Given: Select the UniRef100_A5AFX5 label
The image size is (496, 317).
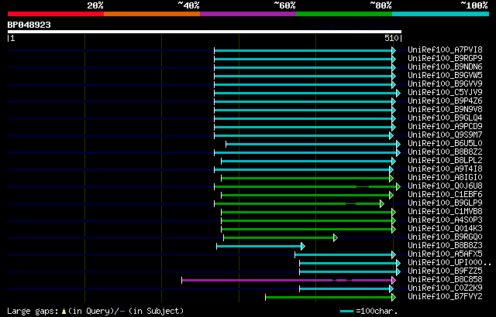Looking at the screenshot, I should point(445,254).
